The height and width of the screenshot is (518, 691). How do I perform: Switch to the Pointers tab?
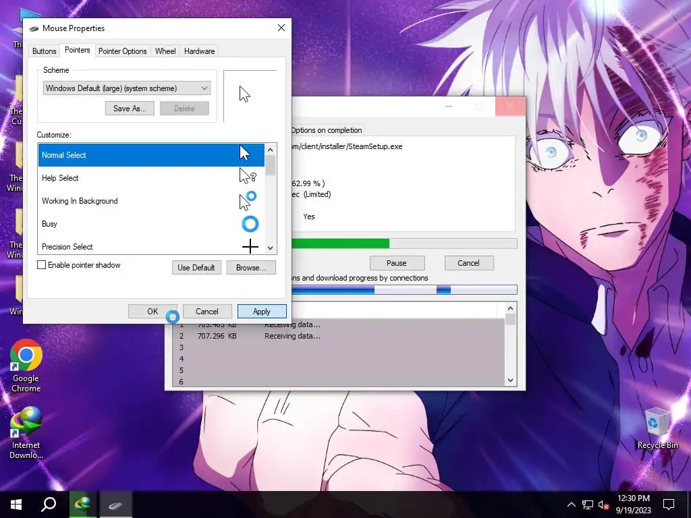pyautogui.click(x=77, y=50)
